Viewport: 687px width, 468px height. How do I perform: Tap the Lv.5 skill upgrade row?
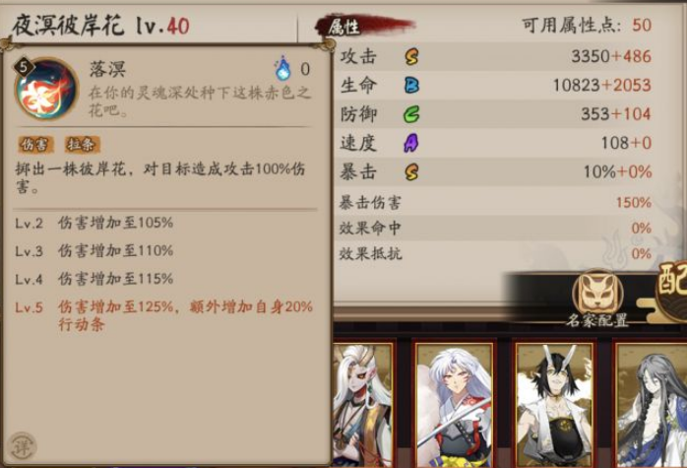click(x=164, y=315)
